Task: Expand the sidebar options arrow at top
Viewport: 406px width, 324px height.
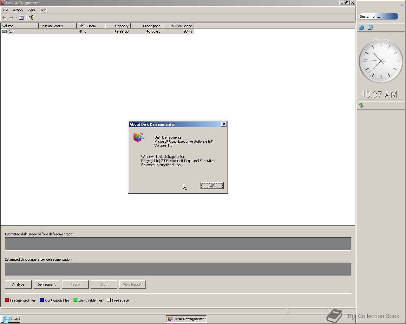Action: [402, 5]
